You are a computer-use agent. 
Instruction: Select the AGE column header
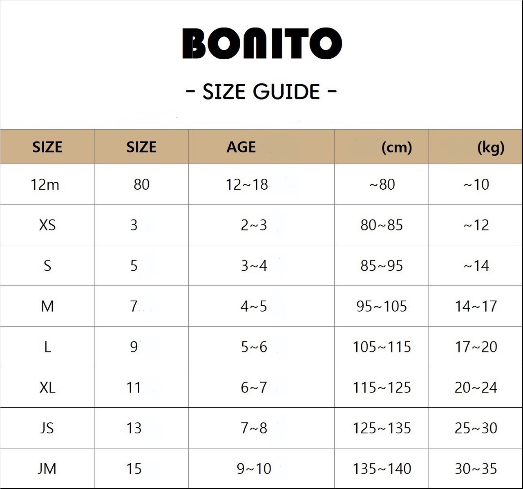pyautogui.click(x=241, y=147)
